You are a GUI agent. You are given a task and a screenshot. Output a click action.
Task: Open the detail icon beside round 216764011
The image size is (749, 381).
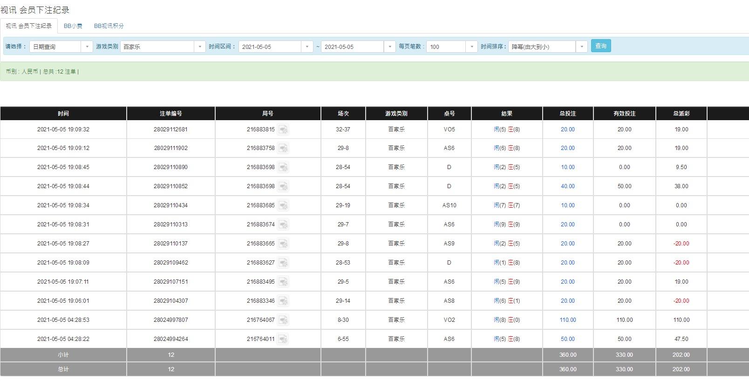coord(283,339)
